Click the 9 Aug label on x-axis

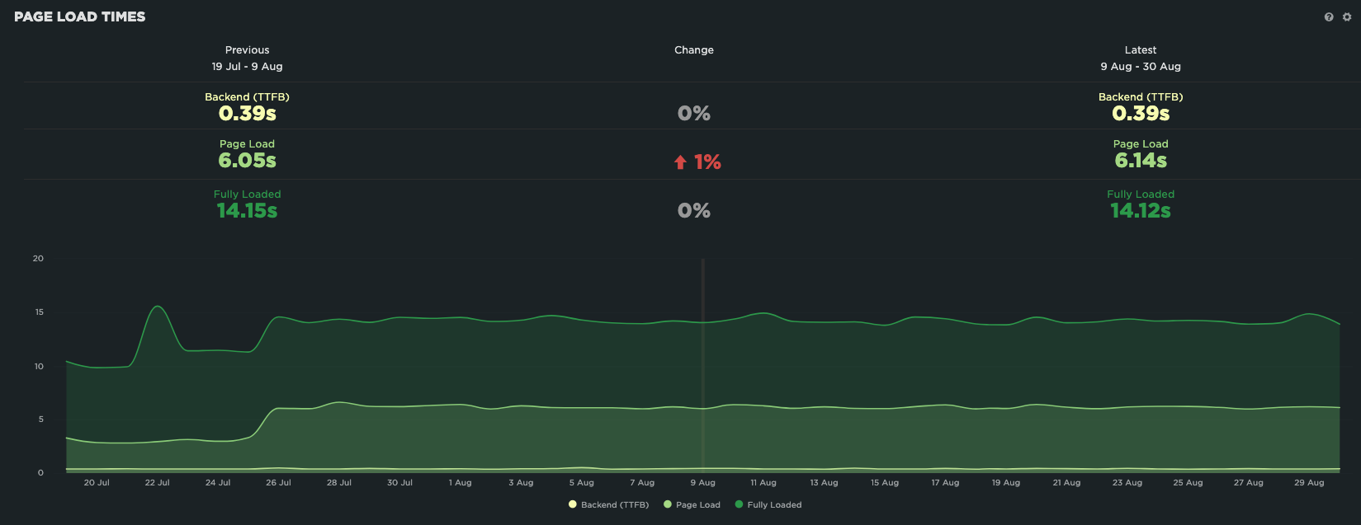click(x=702, y=483)
